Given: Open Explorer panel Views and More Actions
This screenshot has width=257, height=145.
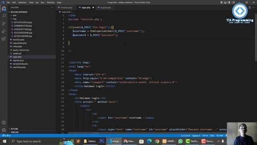Looking at the screenshot, I should pyautogui.click(x=52, y=7).
